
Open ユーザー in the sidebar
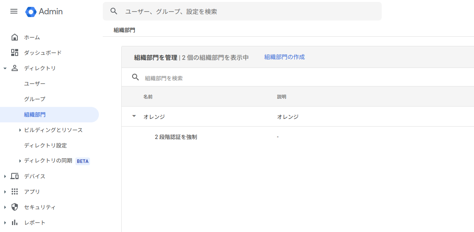(x=35, y=84)
